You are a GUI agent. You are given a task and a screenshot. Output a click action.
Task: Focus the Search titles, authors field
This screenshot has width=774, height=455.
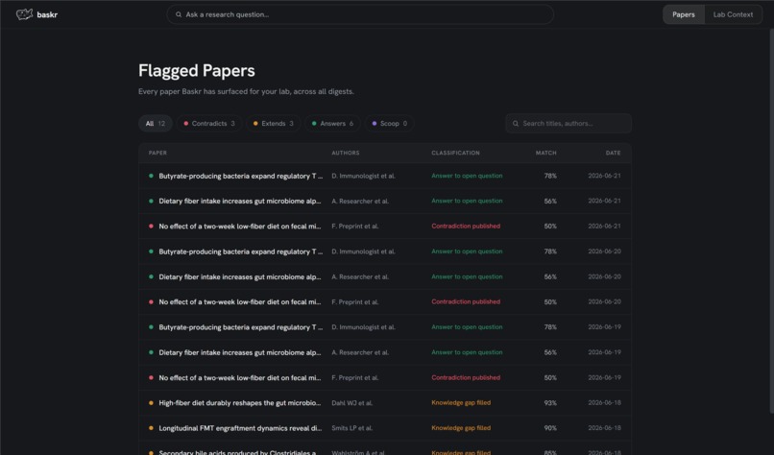coord(568,124)
